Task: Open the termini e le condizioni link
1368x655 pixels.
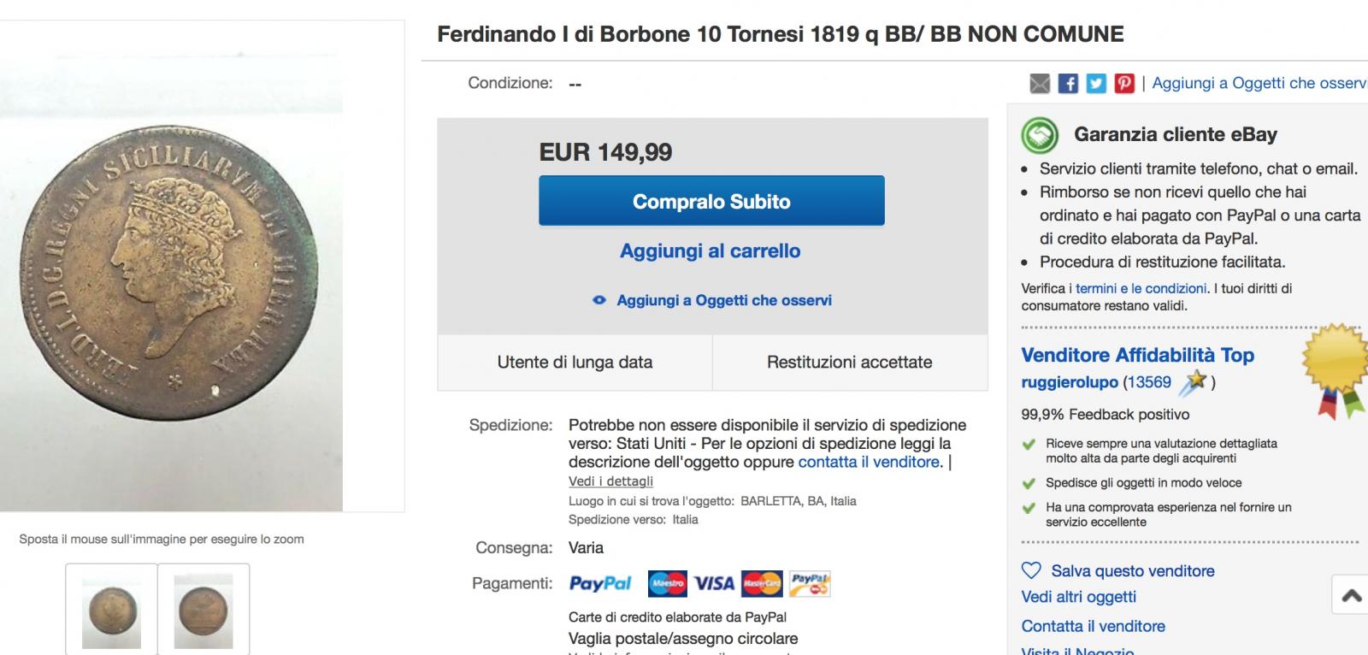Action: coord(1141,289)
